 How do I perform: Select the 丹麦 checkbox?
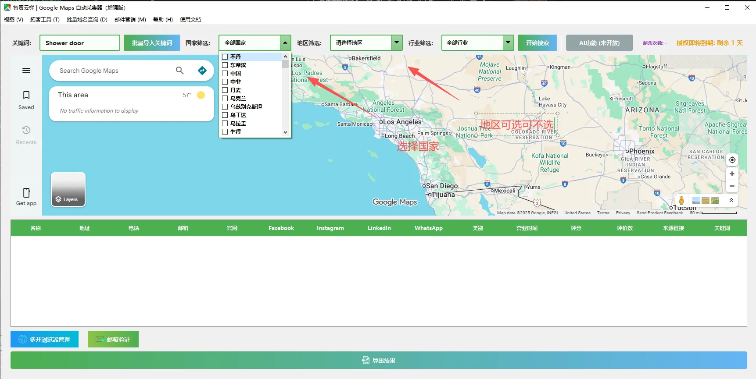225,90
